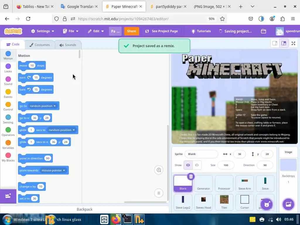Open the File dropdown menu
Viewport: 300px width, 225px height.
click(x=71, y=31)
